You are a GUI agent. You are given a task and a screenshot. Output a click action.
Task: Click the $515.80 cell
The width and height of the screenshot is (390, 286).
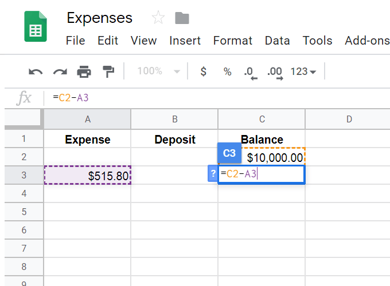(x=88, y=175)
